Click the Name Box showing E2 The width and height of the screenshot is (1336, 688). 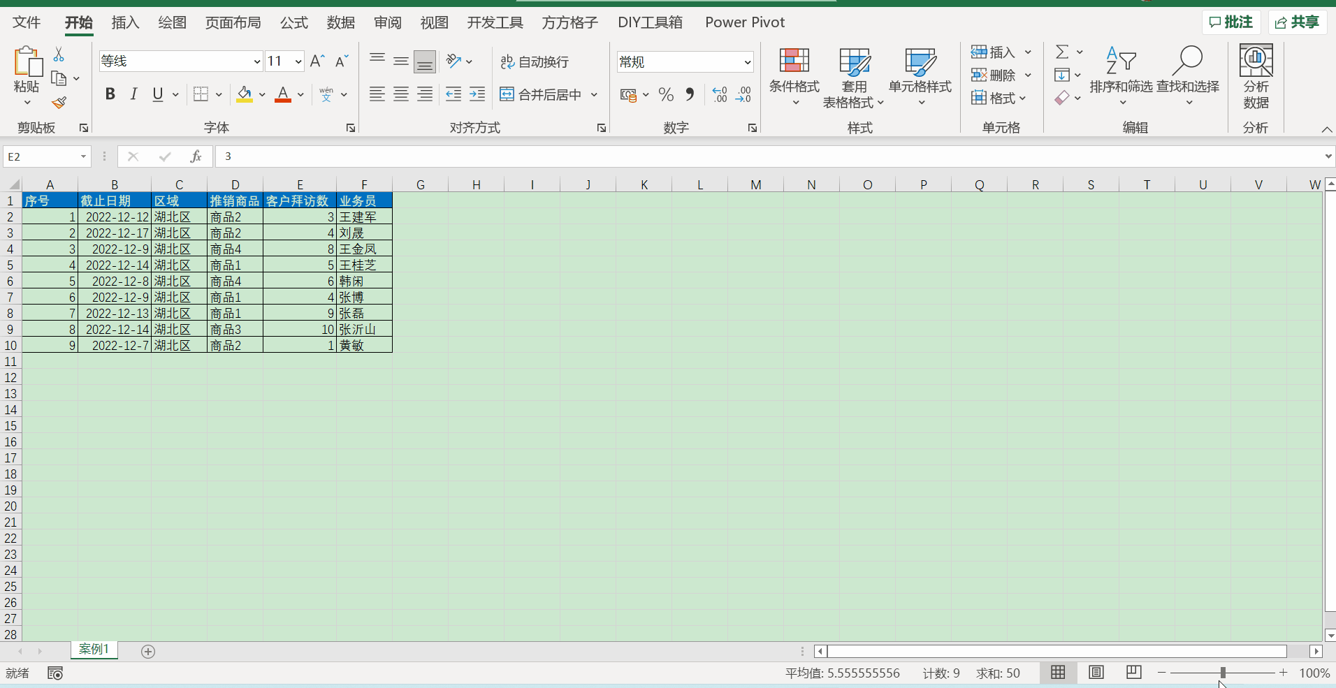pos(41,156)
